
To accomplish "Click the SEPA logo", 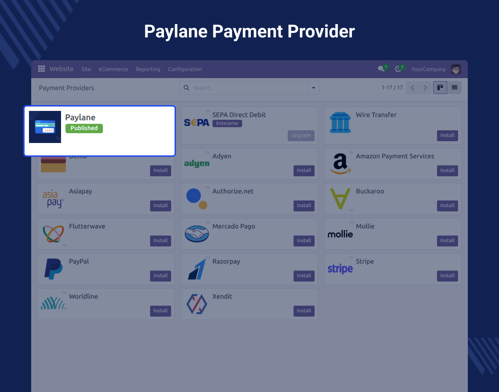I will click(196, 122).
